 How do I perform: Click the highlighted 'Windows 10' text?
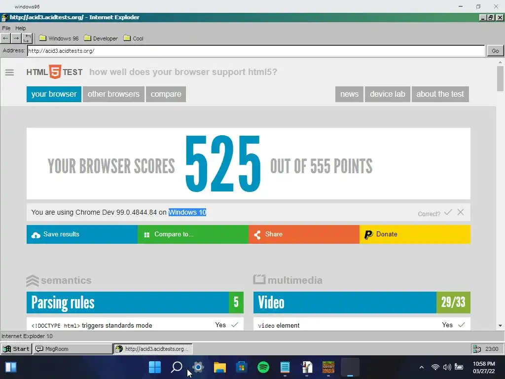187,212
